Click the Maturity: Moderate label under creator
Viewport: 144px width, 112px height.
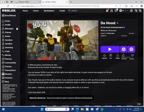pos(108,31)
